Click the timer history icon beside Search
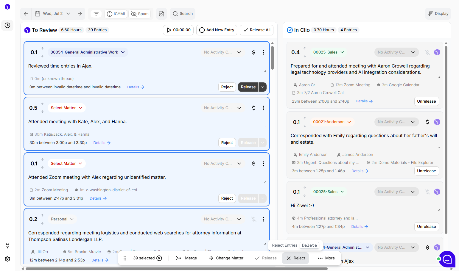 point(161,14)
